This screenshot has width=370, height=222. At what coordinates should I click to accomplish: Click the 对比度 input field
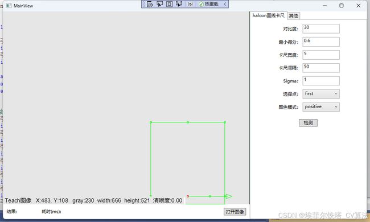[321, 28]
